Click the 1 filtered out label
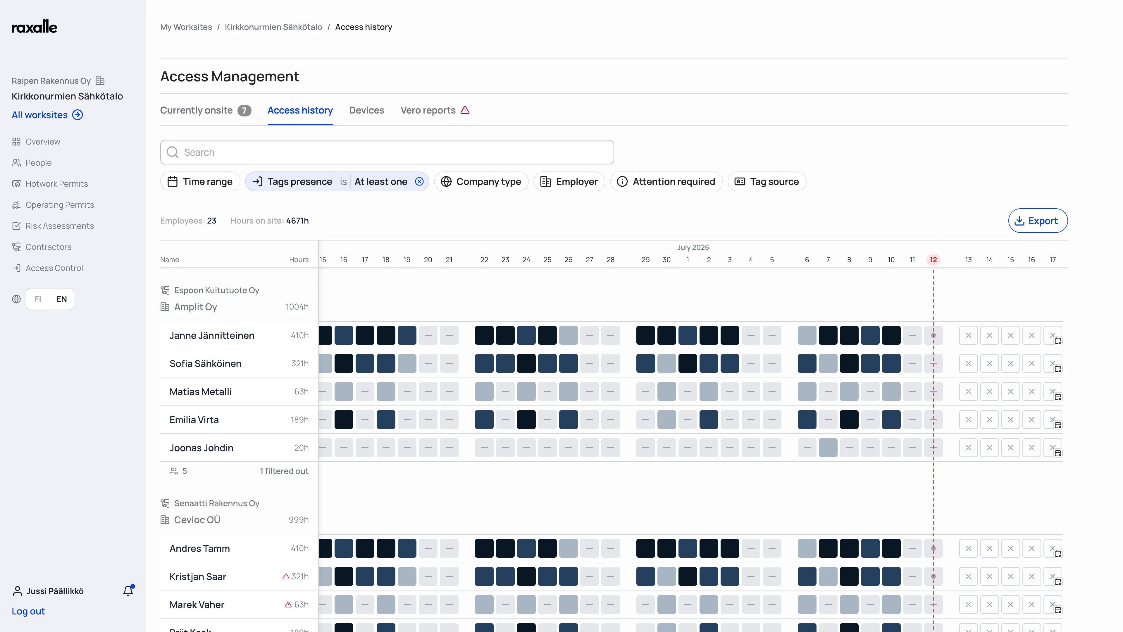Image resolution: width=1123 pixels, height=632 pixels. [x=284, y=471]
